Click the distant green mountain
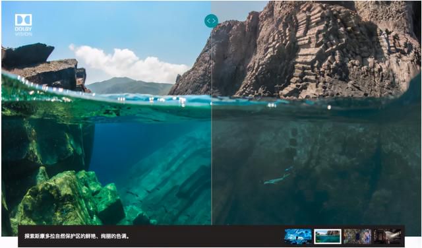 point(129,86)
